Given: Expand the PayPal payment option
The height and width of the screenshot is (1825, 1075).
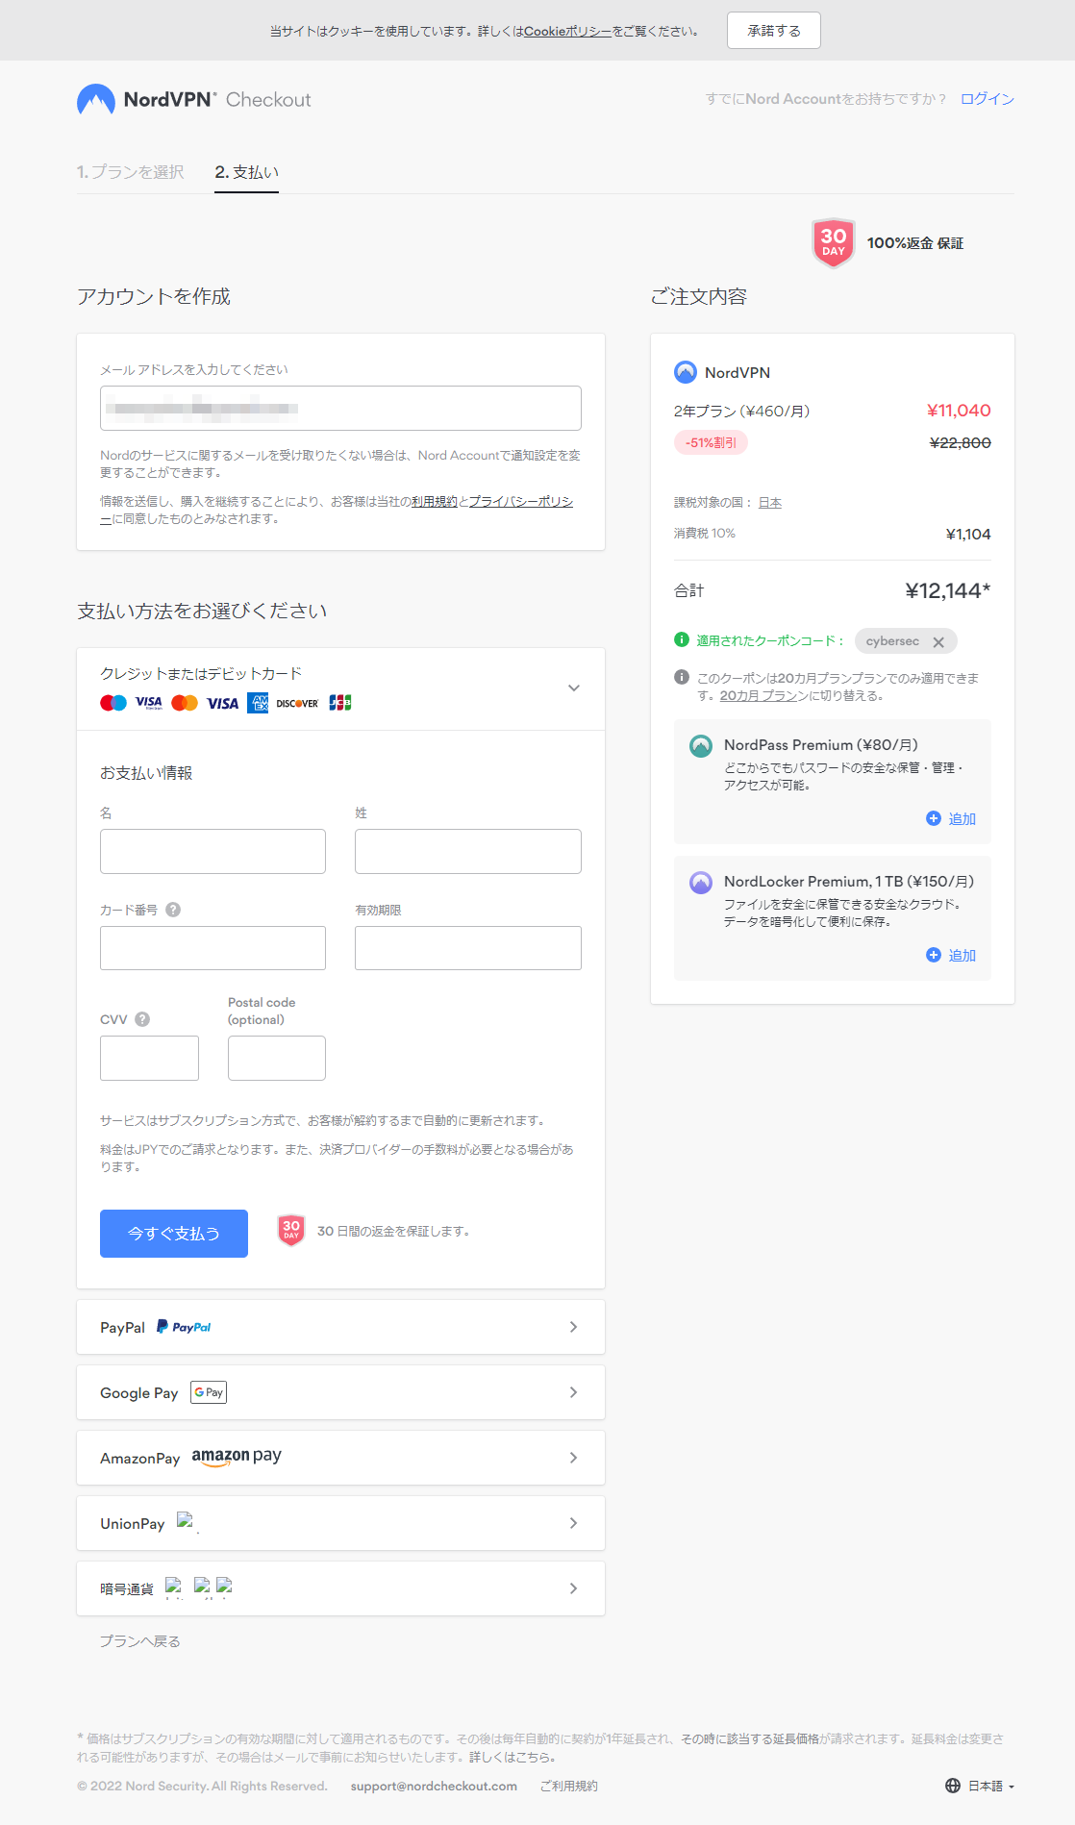Looking at the screenshot, I should pos(573,1327).
